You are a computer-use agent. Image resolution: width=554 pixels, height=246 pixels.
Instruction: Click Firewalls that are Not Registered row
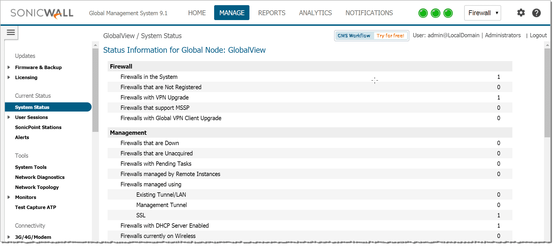pos(310,87)
